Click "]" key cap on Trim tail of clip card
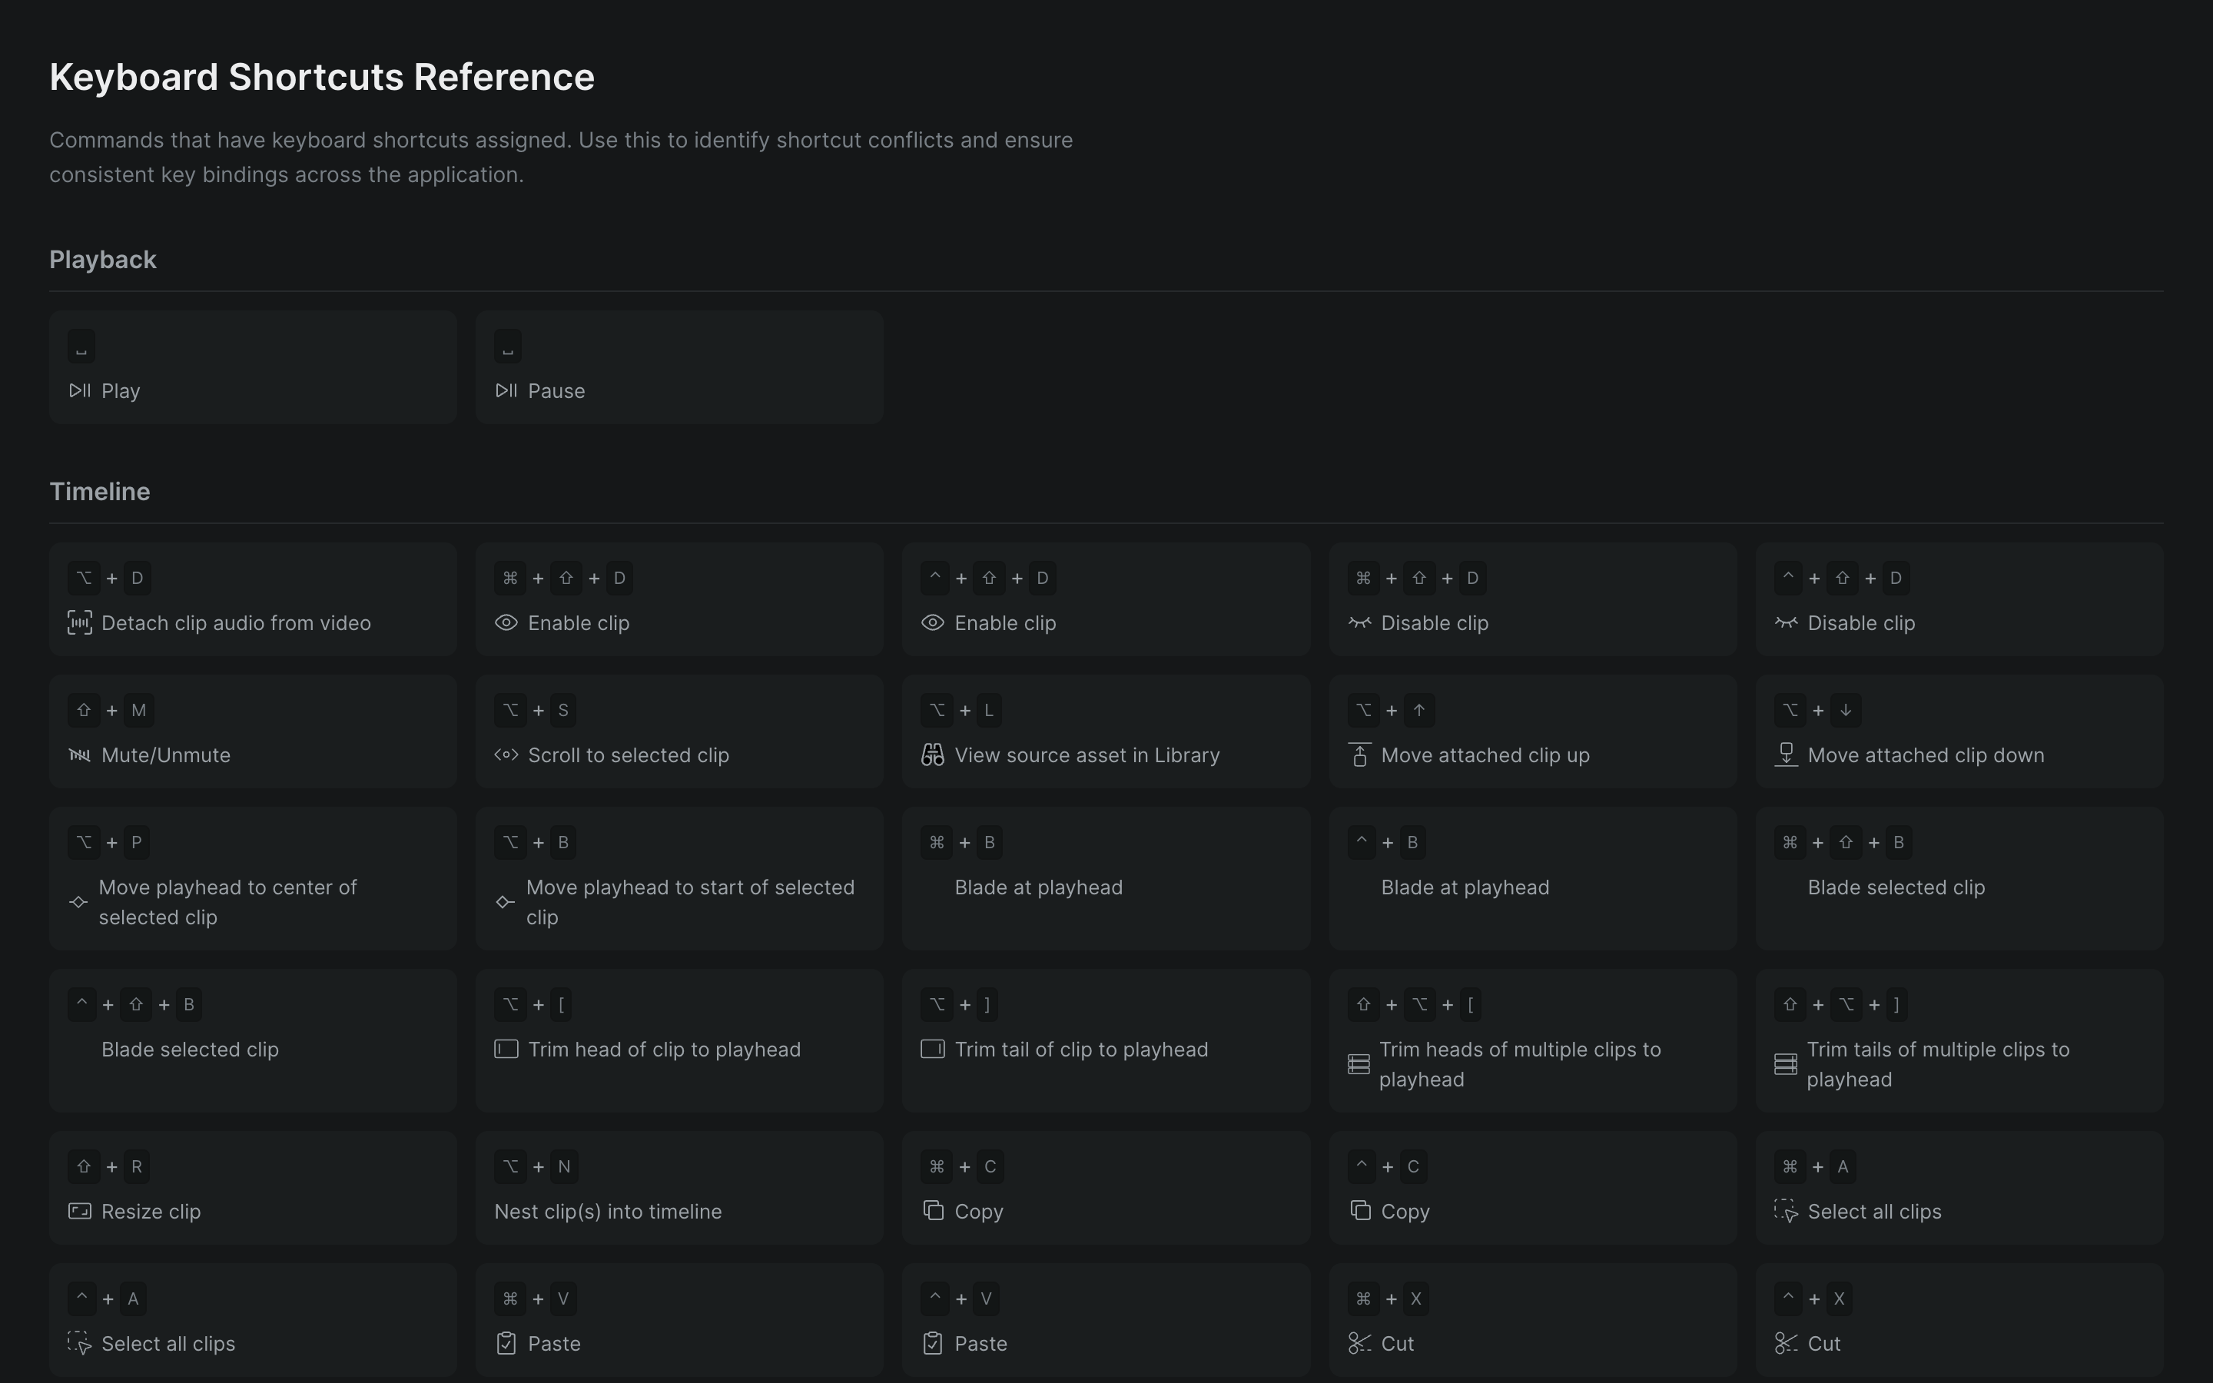 [987, 1004]
